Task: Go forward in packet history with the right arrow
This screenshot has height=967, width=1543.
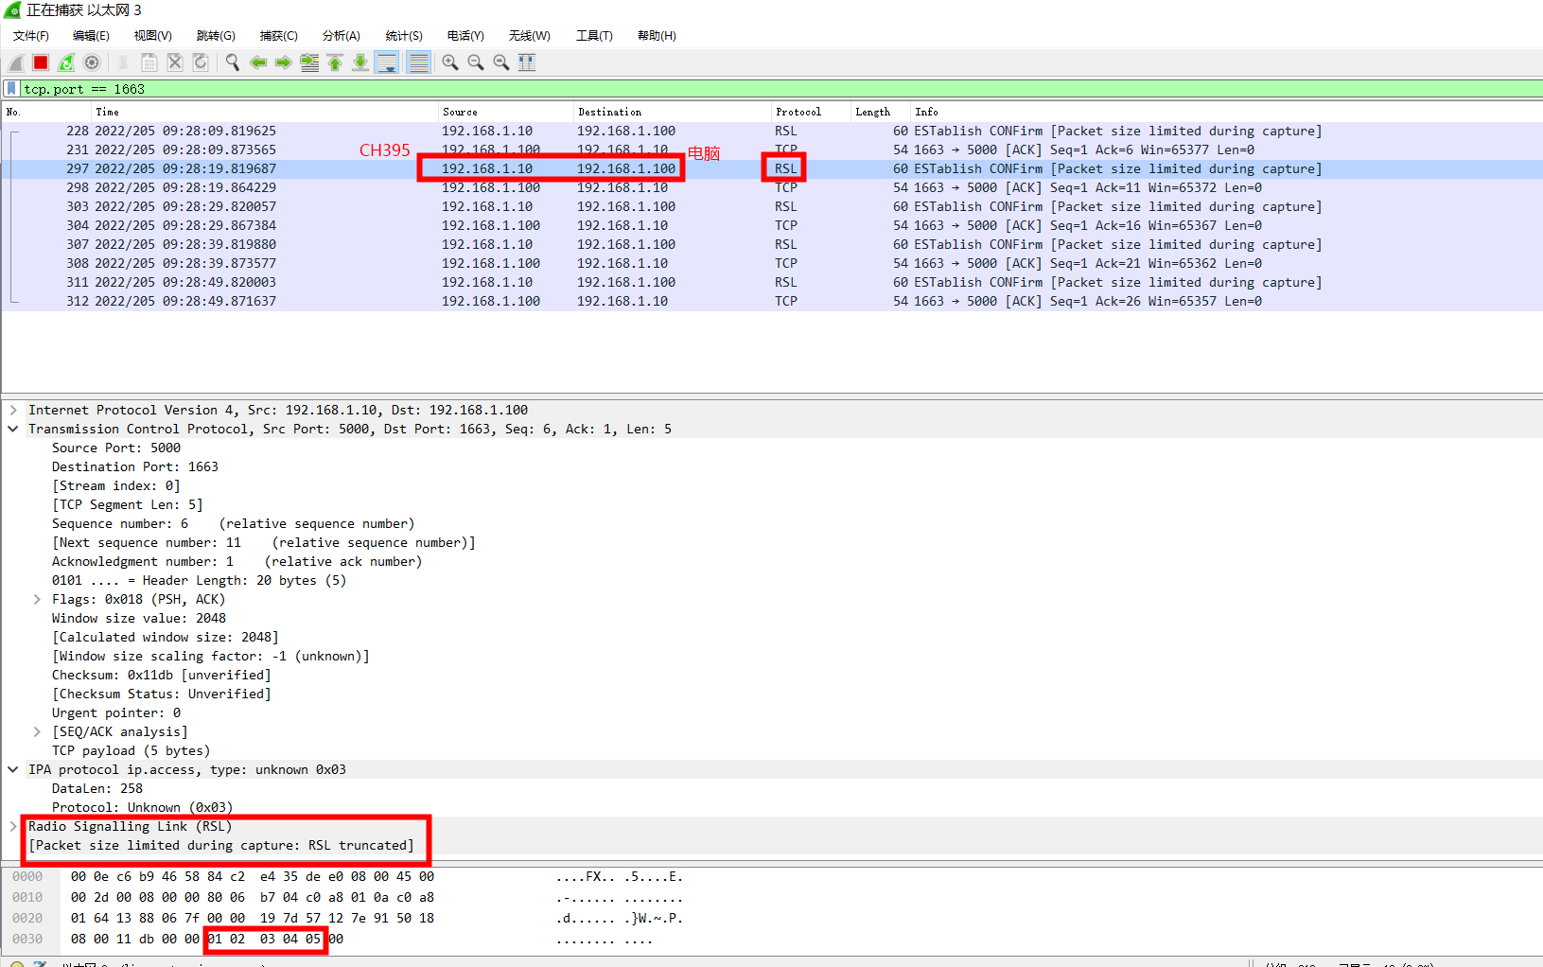Action: (284, 62)
